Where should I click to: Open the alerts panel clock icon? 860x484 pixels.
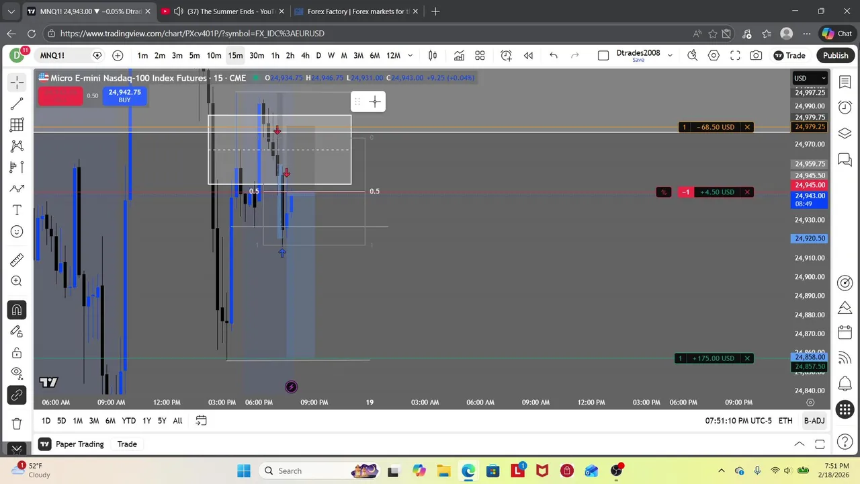(x=845, y=108)
